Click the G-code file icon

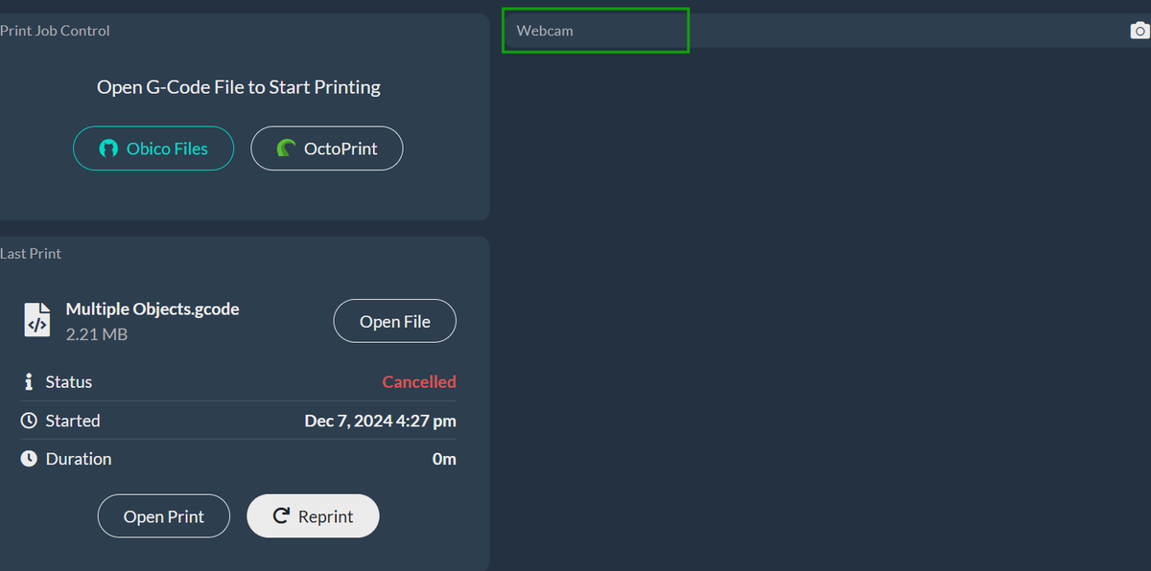36,320
